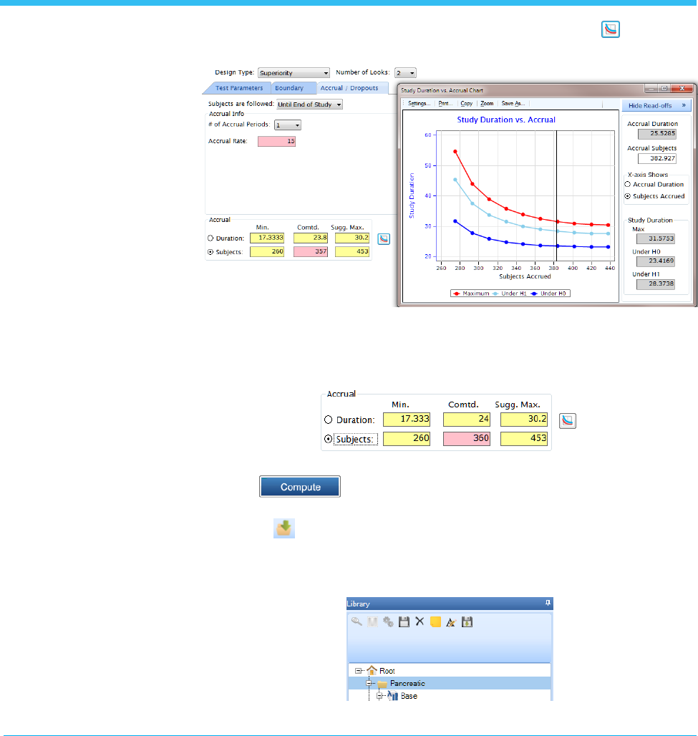Click the Library save-with-arrow export icon

tap(467, 622)
